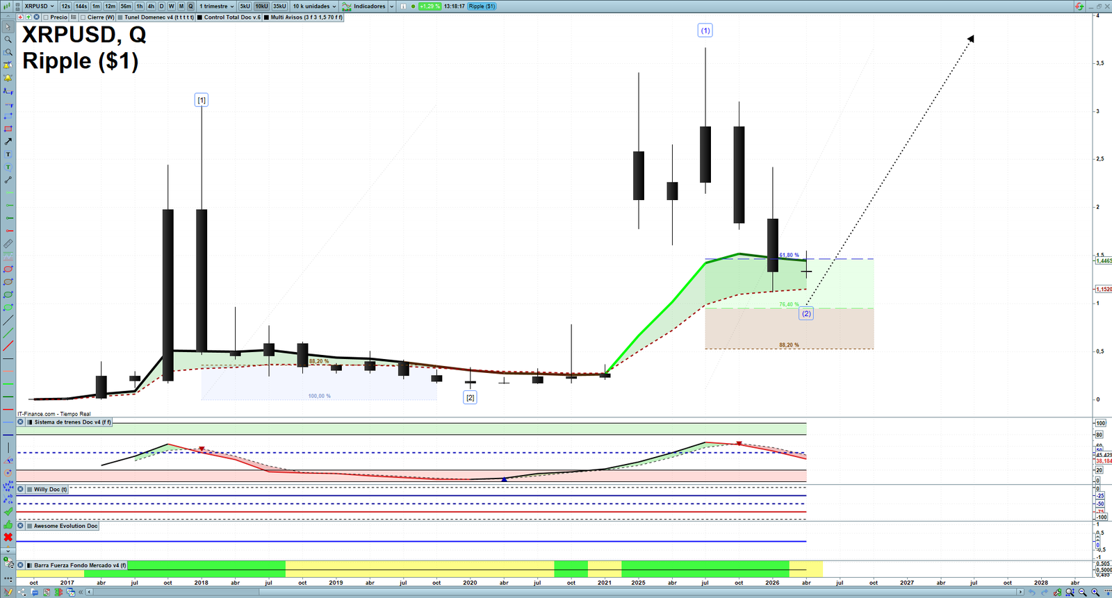
Task: Select the segment line tool
Action: coord(8,180)
